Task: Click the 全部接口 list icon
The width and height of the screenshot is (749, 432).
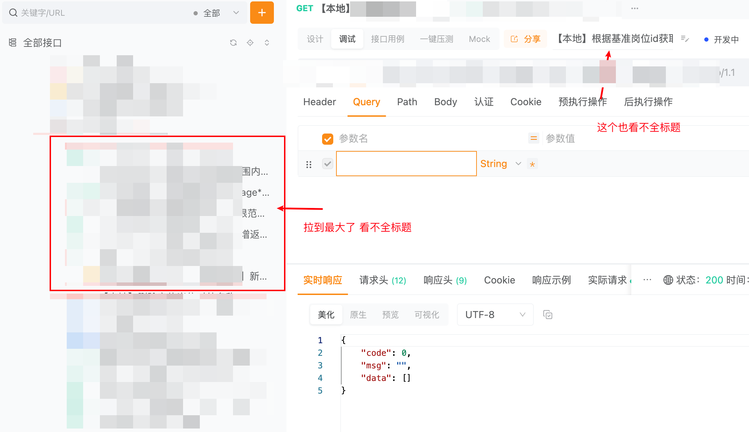Action: 13,43
